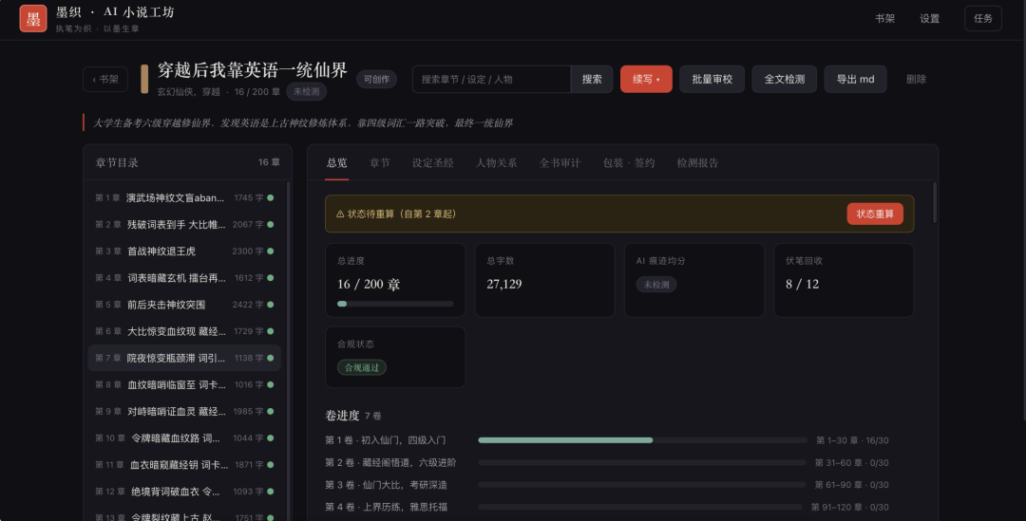1026x521 pixels.
Task: Go back using the 书架 back button
Action: [105, 79]
